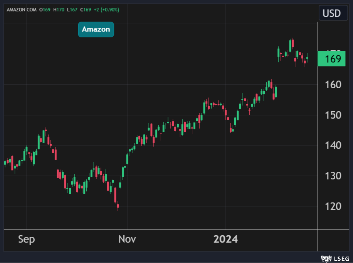Select the H170 high value
The width and height of the screenshot is (353, 263).
click(x=59, y=10)
